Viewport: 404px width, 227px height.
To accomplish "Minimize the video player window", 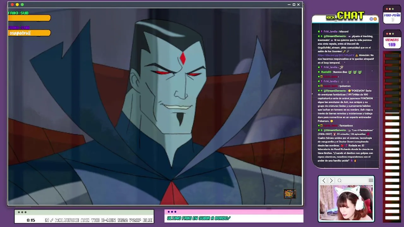I will tap(289, 4).
